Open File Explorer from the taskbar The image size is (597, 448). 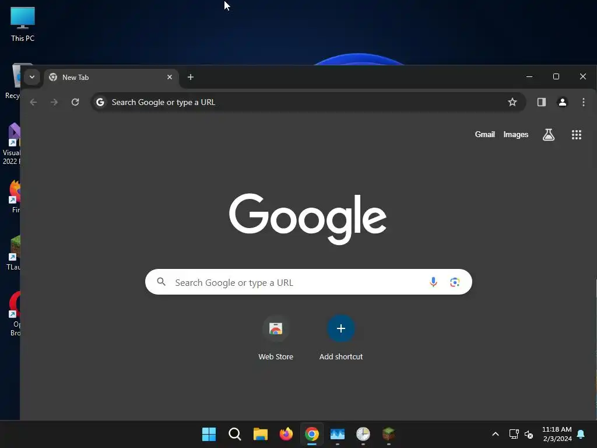(261, 434)
